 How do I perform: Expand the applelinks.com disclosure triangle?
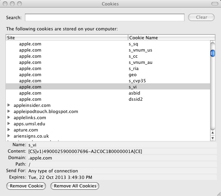pyautogui.click(x=9, y=118)
